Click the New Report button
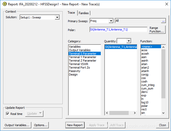Image resolution: width=171 pixels, height=131 pixels. pyautogui.click(x=75, y=125)
